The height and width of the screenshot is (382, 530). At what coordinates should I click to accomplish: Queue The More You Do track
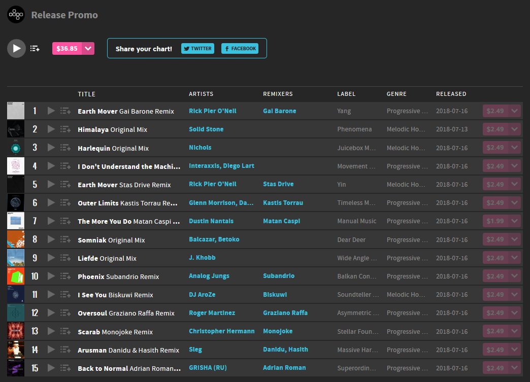click(x=65, y=221)
